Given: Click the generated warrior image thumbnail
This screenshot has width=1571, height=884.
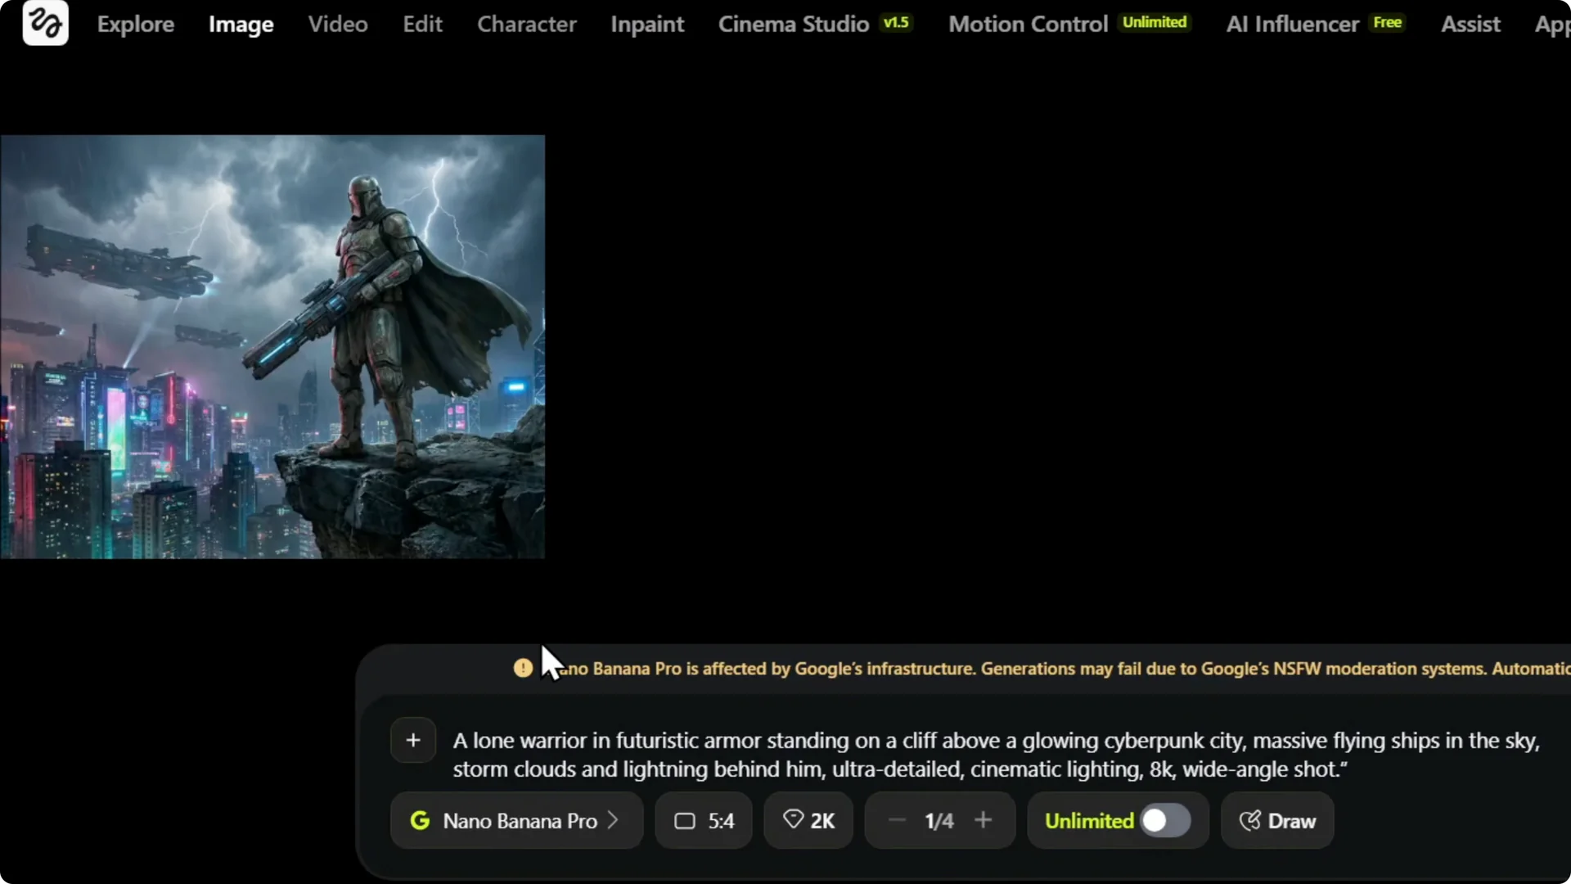Looking at the screenshot, I should click(x=272, y=346).
